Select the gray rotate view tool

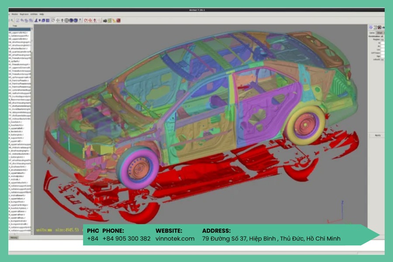53,21
